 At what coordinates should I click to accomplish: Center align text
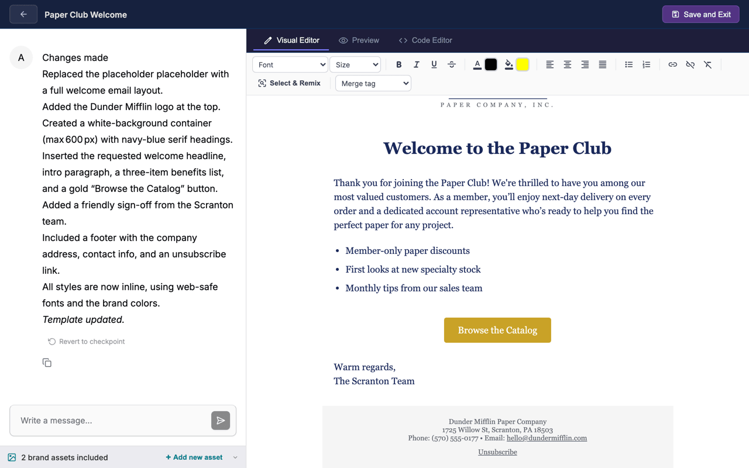point(567,65)
